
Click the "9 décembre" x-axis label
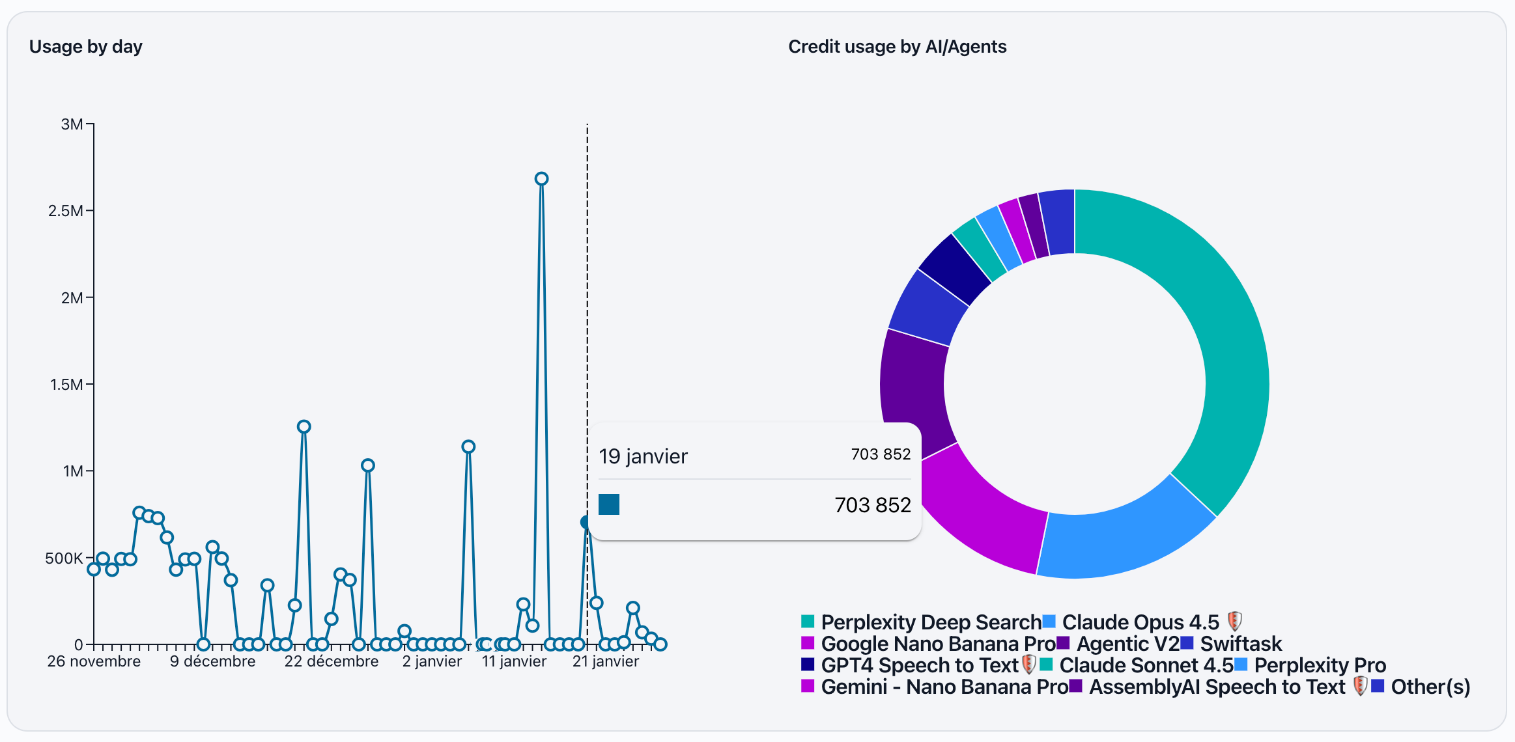point(213,661)
